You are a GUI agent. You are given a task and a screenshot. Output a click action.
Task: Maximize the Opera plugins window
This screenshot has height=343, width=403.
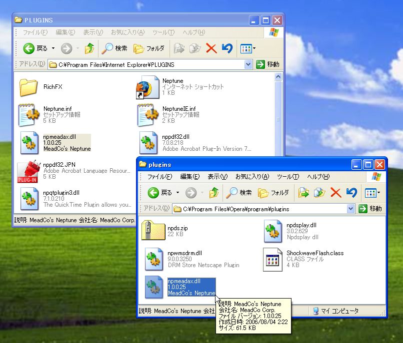point(368,165)
